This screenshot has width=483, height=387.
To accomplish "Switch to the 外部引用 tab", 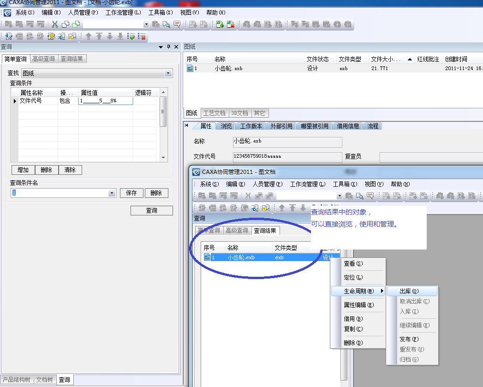I will coord(281,126).
